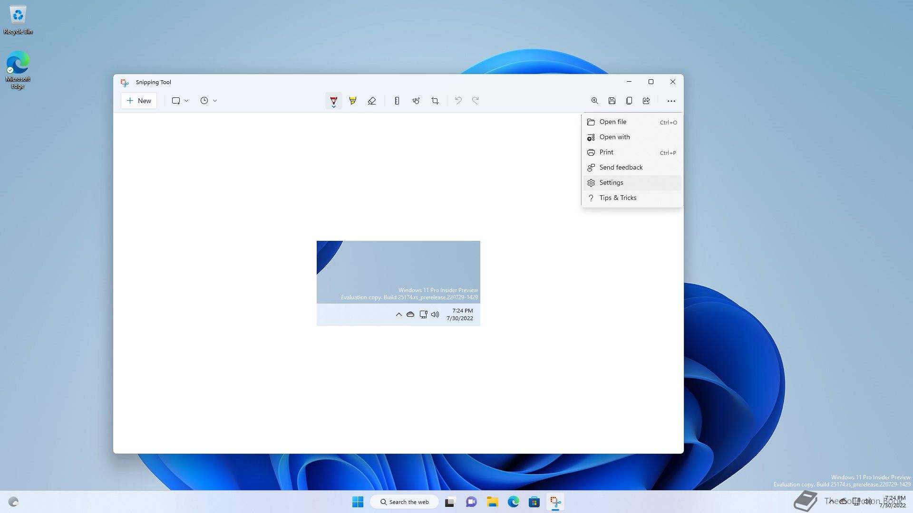913x513 pixels.
Task: Click the Redo arrow
Action: click(475, 101)
